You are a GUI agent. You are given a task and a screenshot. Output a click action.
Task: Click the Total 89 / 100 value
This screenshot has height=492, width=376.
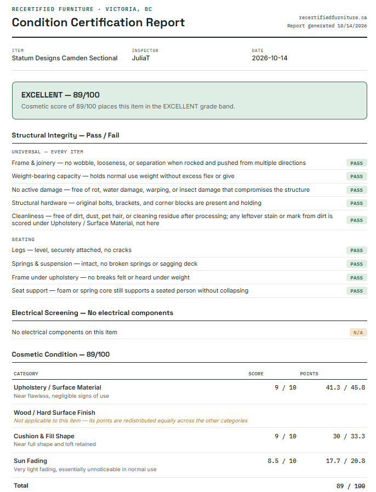(351, 486)
